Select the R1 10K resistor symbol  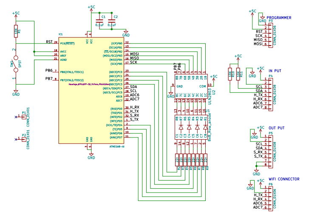click(16, 31)
